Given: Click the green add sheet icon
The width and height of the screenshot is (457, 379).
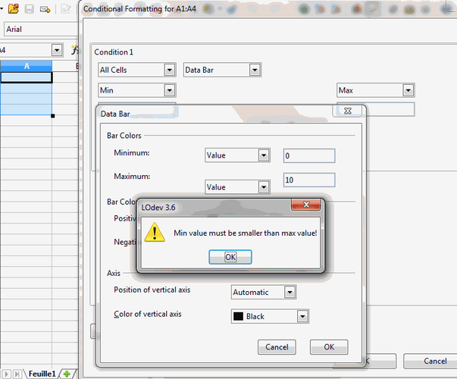Looking at the screenshot, I should coord(67,374).
